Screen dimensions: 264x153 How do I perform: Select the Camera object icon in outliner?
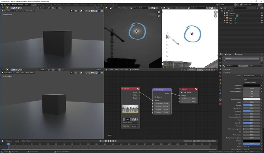pyautogui.click(x=227, y=16)
